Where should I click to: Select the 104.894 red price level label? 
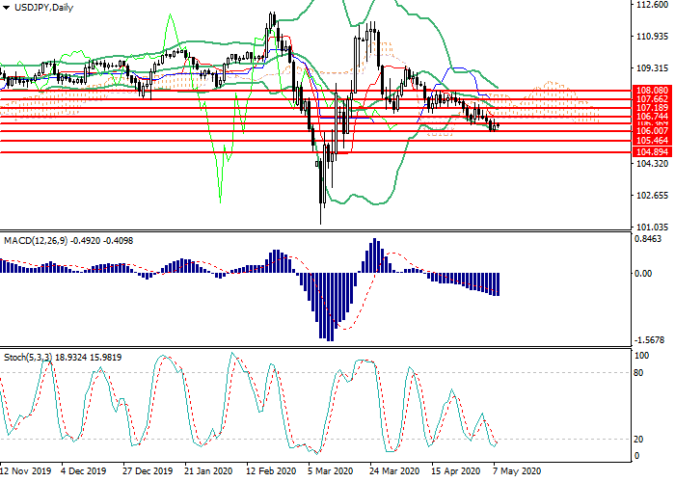coord(653,152)
